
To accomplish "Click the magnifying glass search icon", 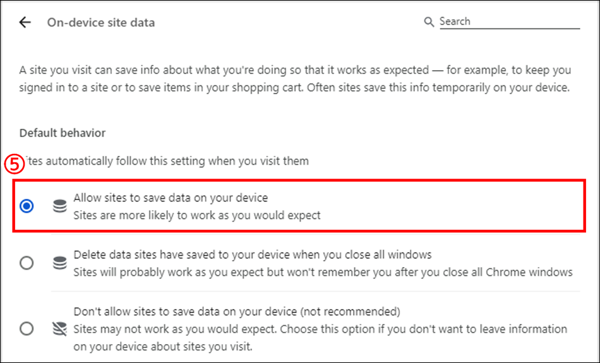I will pyautogui.click(x=429, y=22).
